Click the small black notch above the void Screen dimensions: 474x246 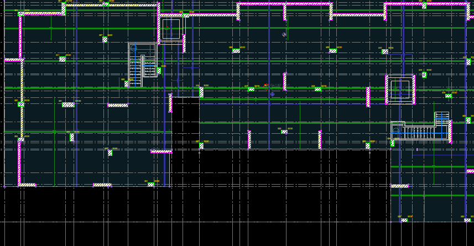[x=185, y=122]
